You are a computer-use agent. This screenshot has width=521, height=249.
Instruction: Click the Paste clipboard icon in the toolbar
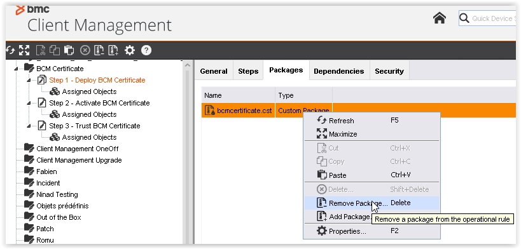pos(69,50)
